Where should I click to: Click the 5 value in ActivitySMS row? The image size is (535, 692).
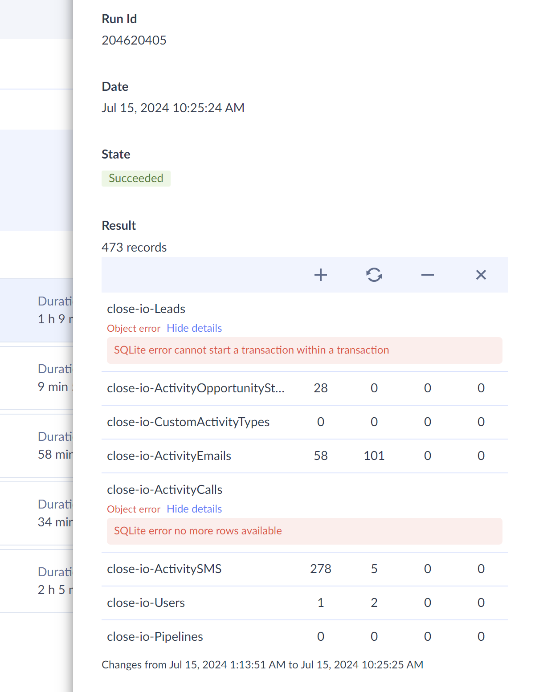tap(374, 569)
